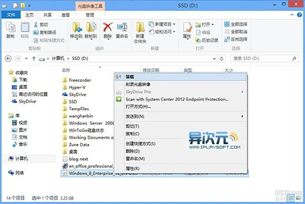Image resolution: width=305 pixels, height=204 pixels.
Task: Click the refresh button beside address bar
Action: pos(222,59)
